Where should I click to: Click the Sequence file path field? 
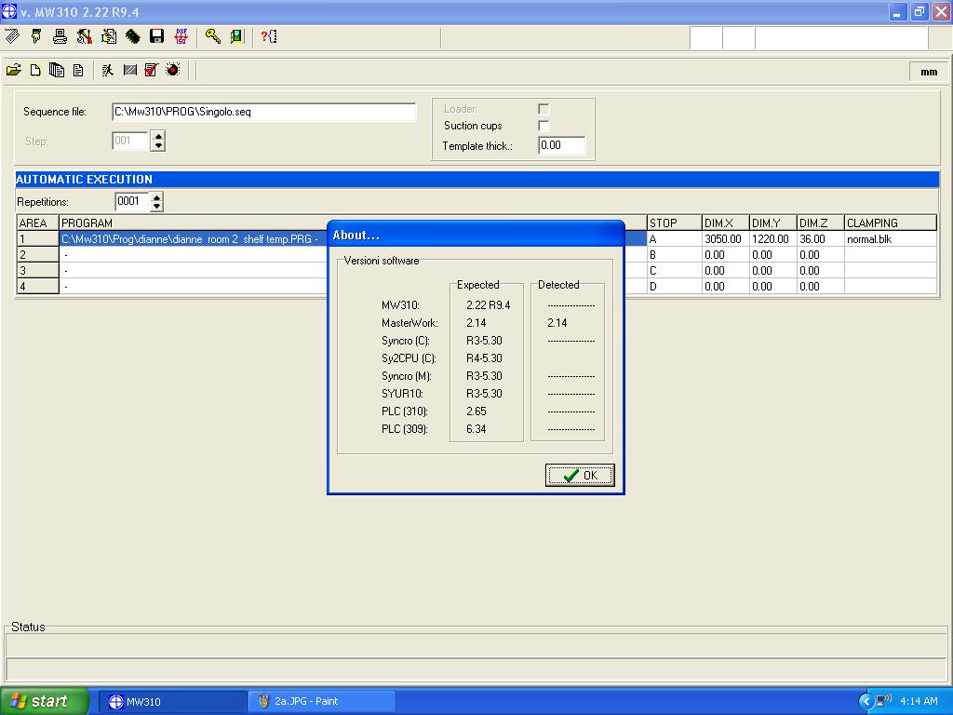pos(263,112)
